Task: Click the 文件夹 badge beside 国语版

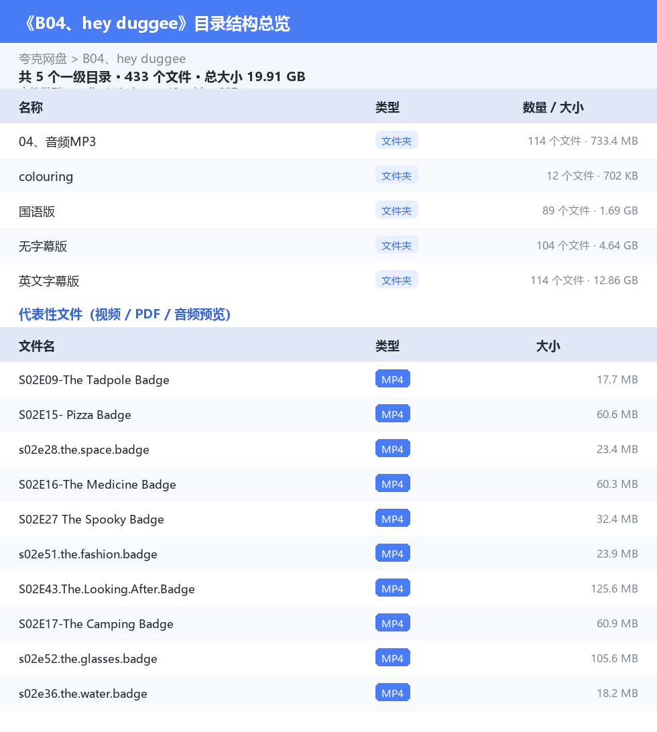Action: coord(396,210)
